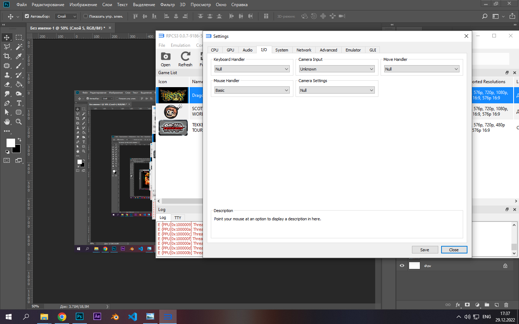Switch to the GPU settings tab
This screenshot has height=324, width=519.
click(x=230, y=50)
